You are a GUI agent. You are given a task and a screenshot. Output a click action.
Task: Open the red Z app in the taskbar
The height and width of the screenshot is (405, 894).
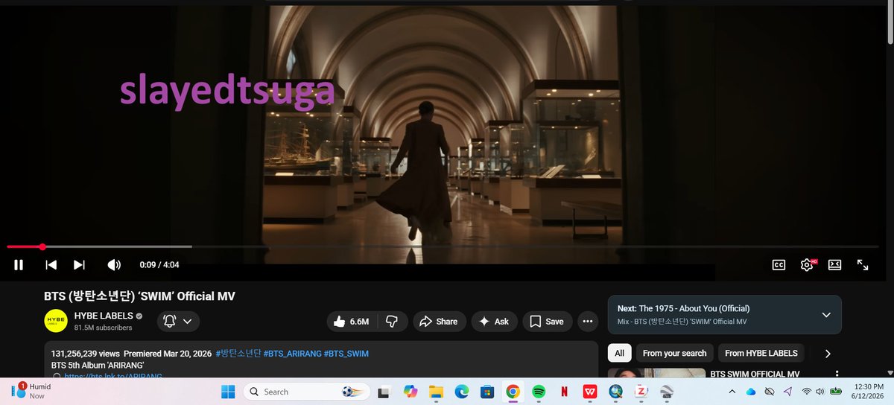coord(641,392)
